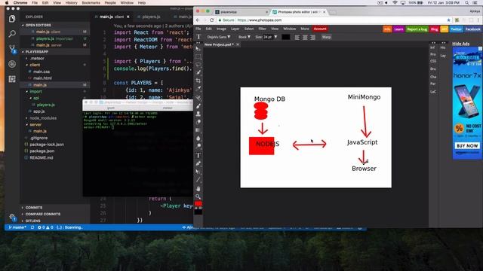Pick the Brush tool in Photopea toolbar
This screenshot has width=483, height=271.
point(198,106)
